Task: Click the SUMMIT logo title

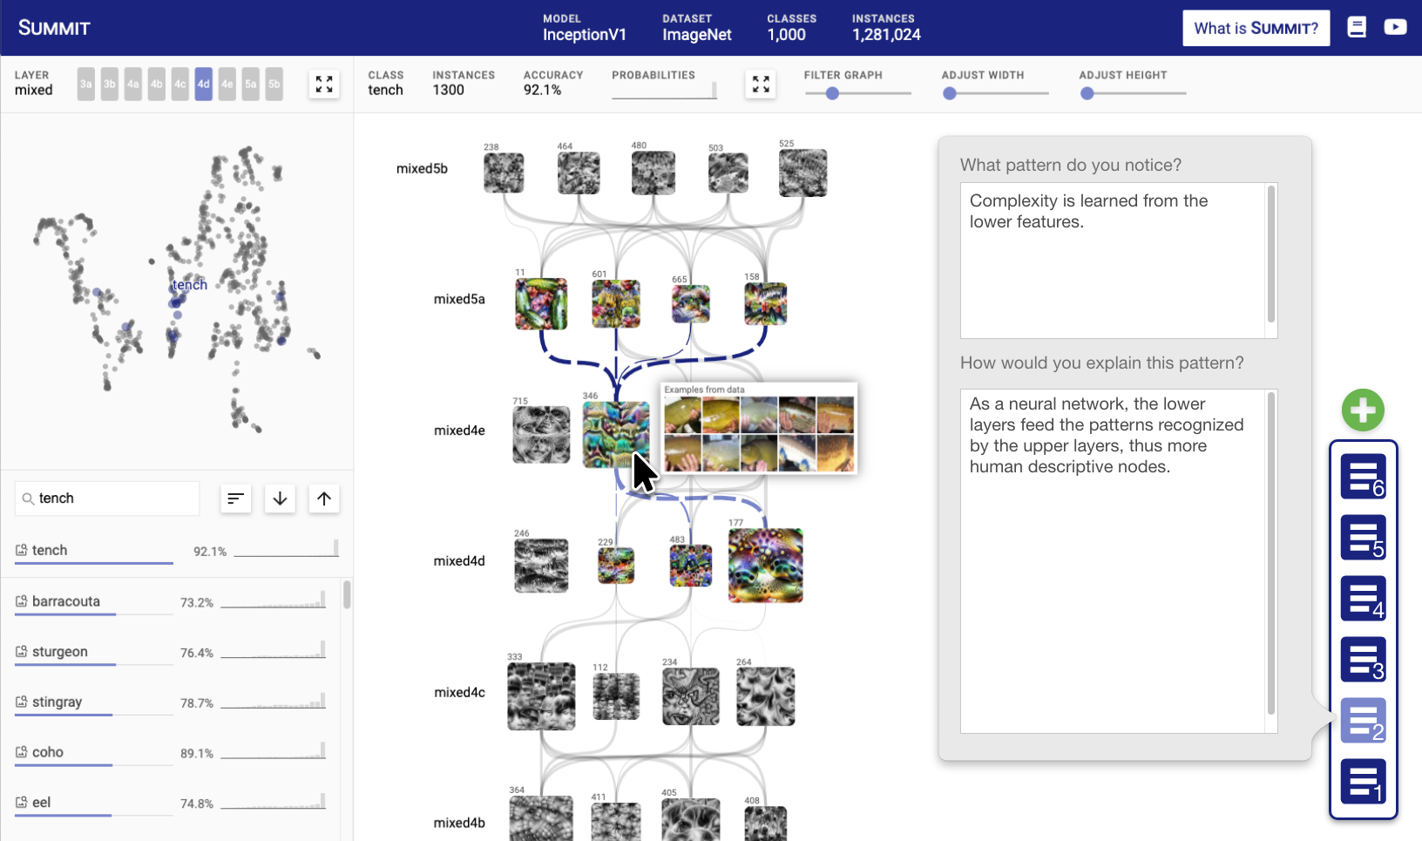Action: click(54, 28)
